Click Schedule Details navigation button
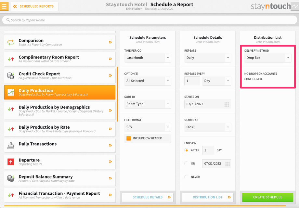299x208 pixels. 148,197
